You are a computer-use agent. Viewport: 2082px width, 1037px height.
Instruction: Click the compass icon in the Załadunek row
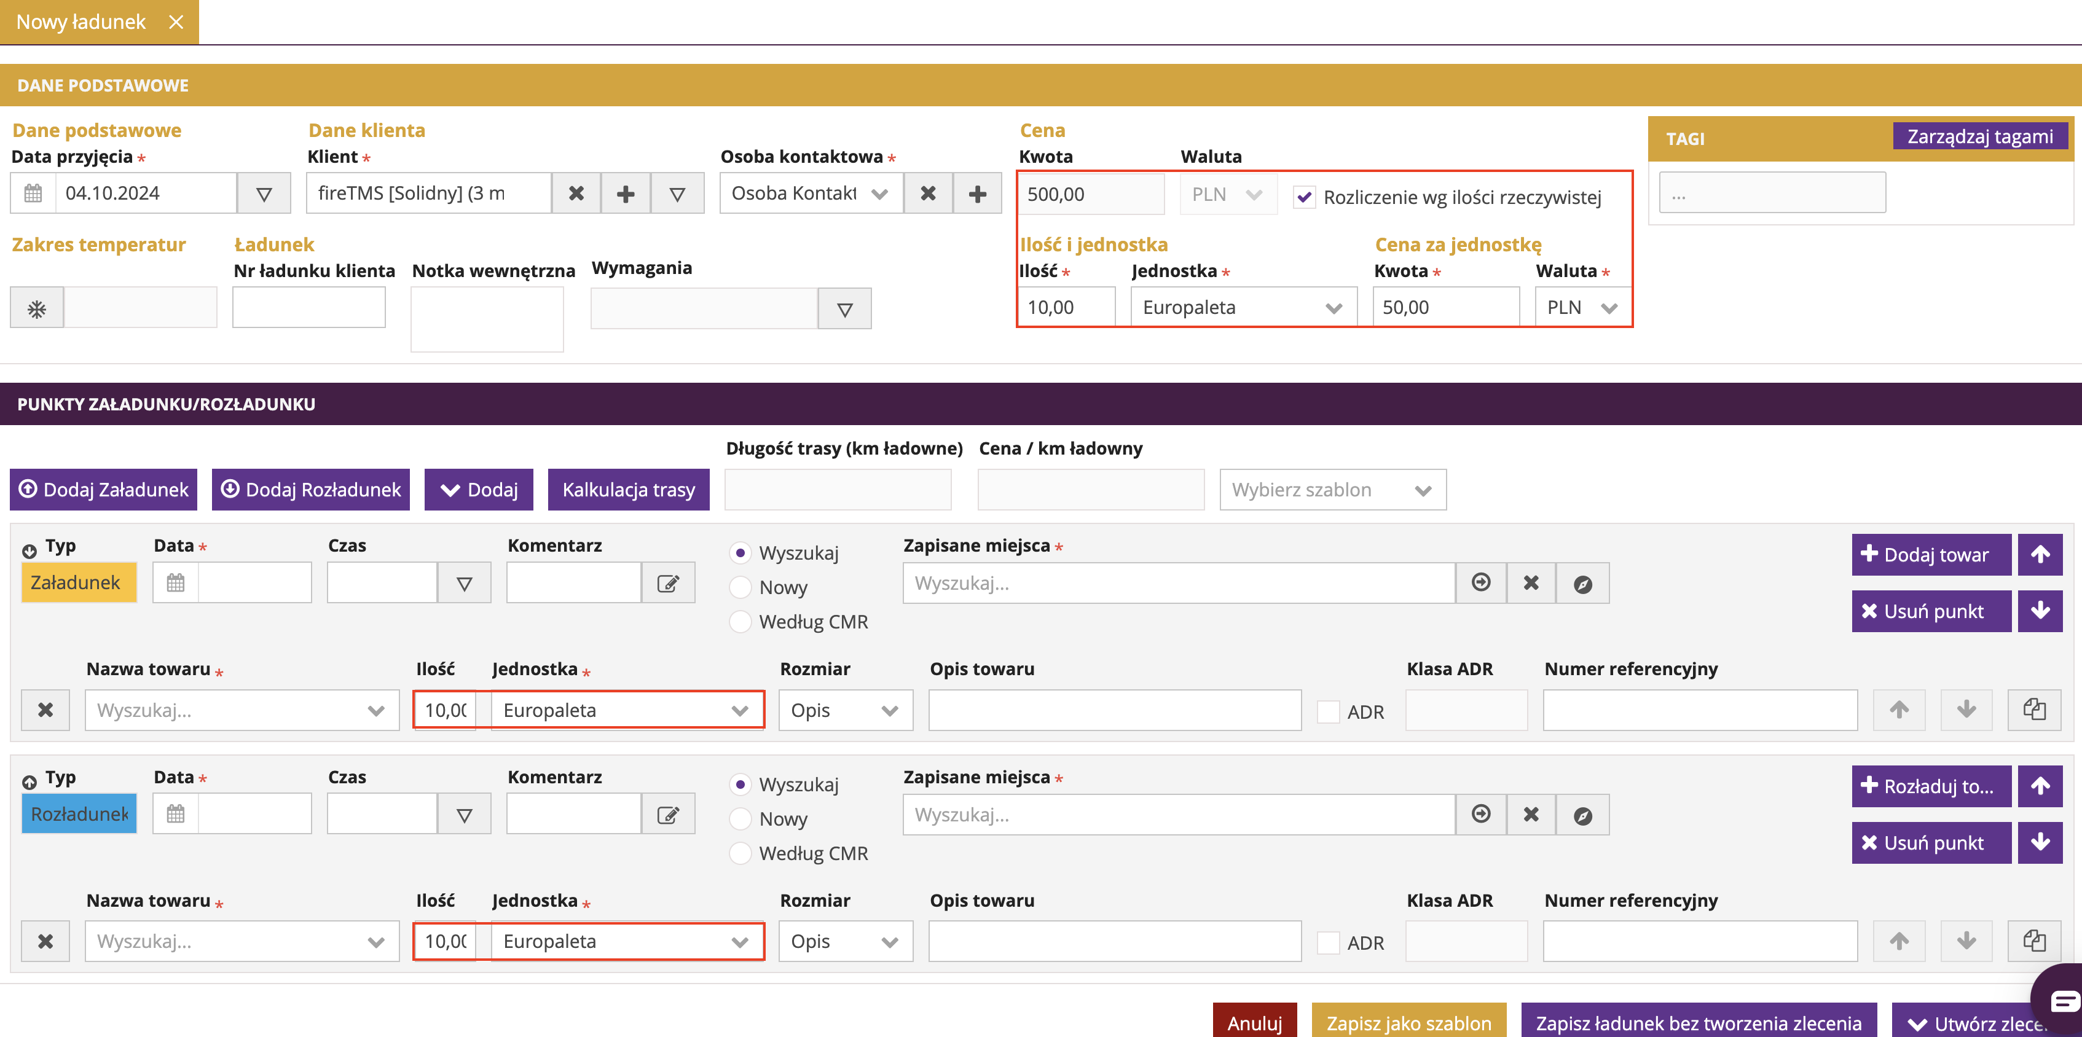click(1582, 584)
